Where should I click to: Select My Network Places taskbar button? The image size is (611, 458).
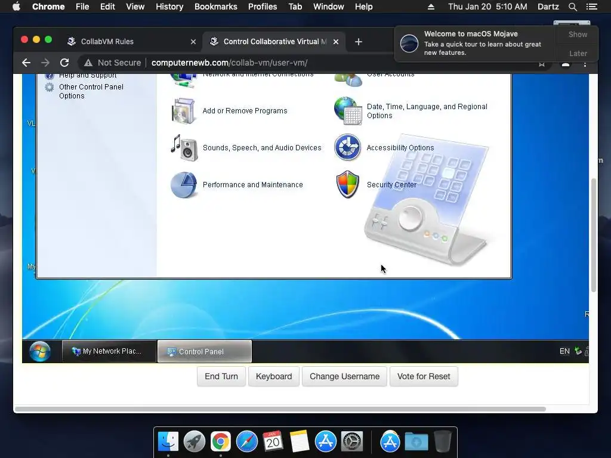click(x=109, y=351)
